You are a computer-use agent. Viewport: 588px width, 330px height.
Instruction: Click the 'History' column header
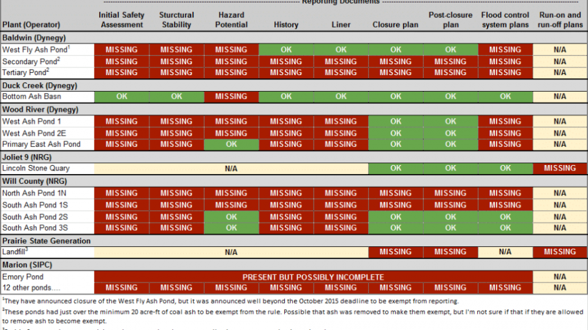tap(286, 24)
